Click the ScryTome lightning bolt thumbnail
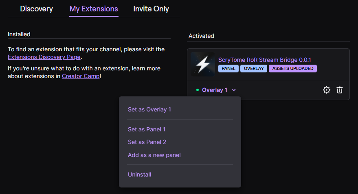The height and width of the screenshot is (194, 358). 203,64
